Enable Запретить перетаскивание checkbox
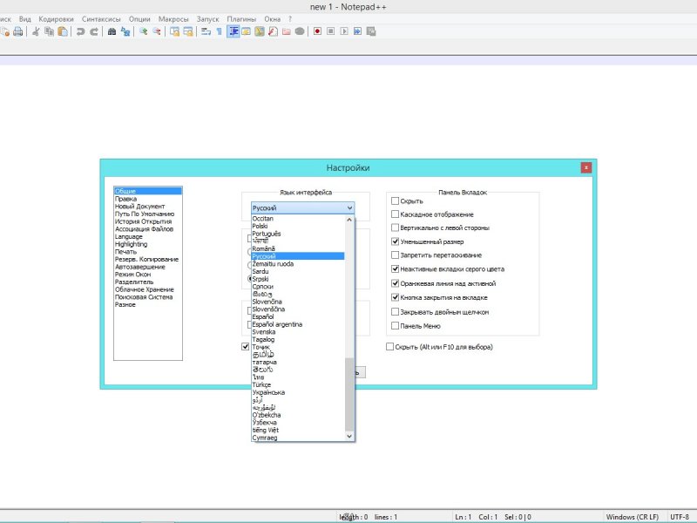This screenshot has height=523, width=697. pyautogui.click(x=395, y=255)
